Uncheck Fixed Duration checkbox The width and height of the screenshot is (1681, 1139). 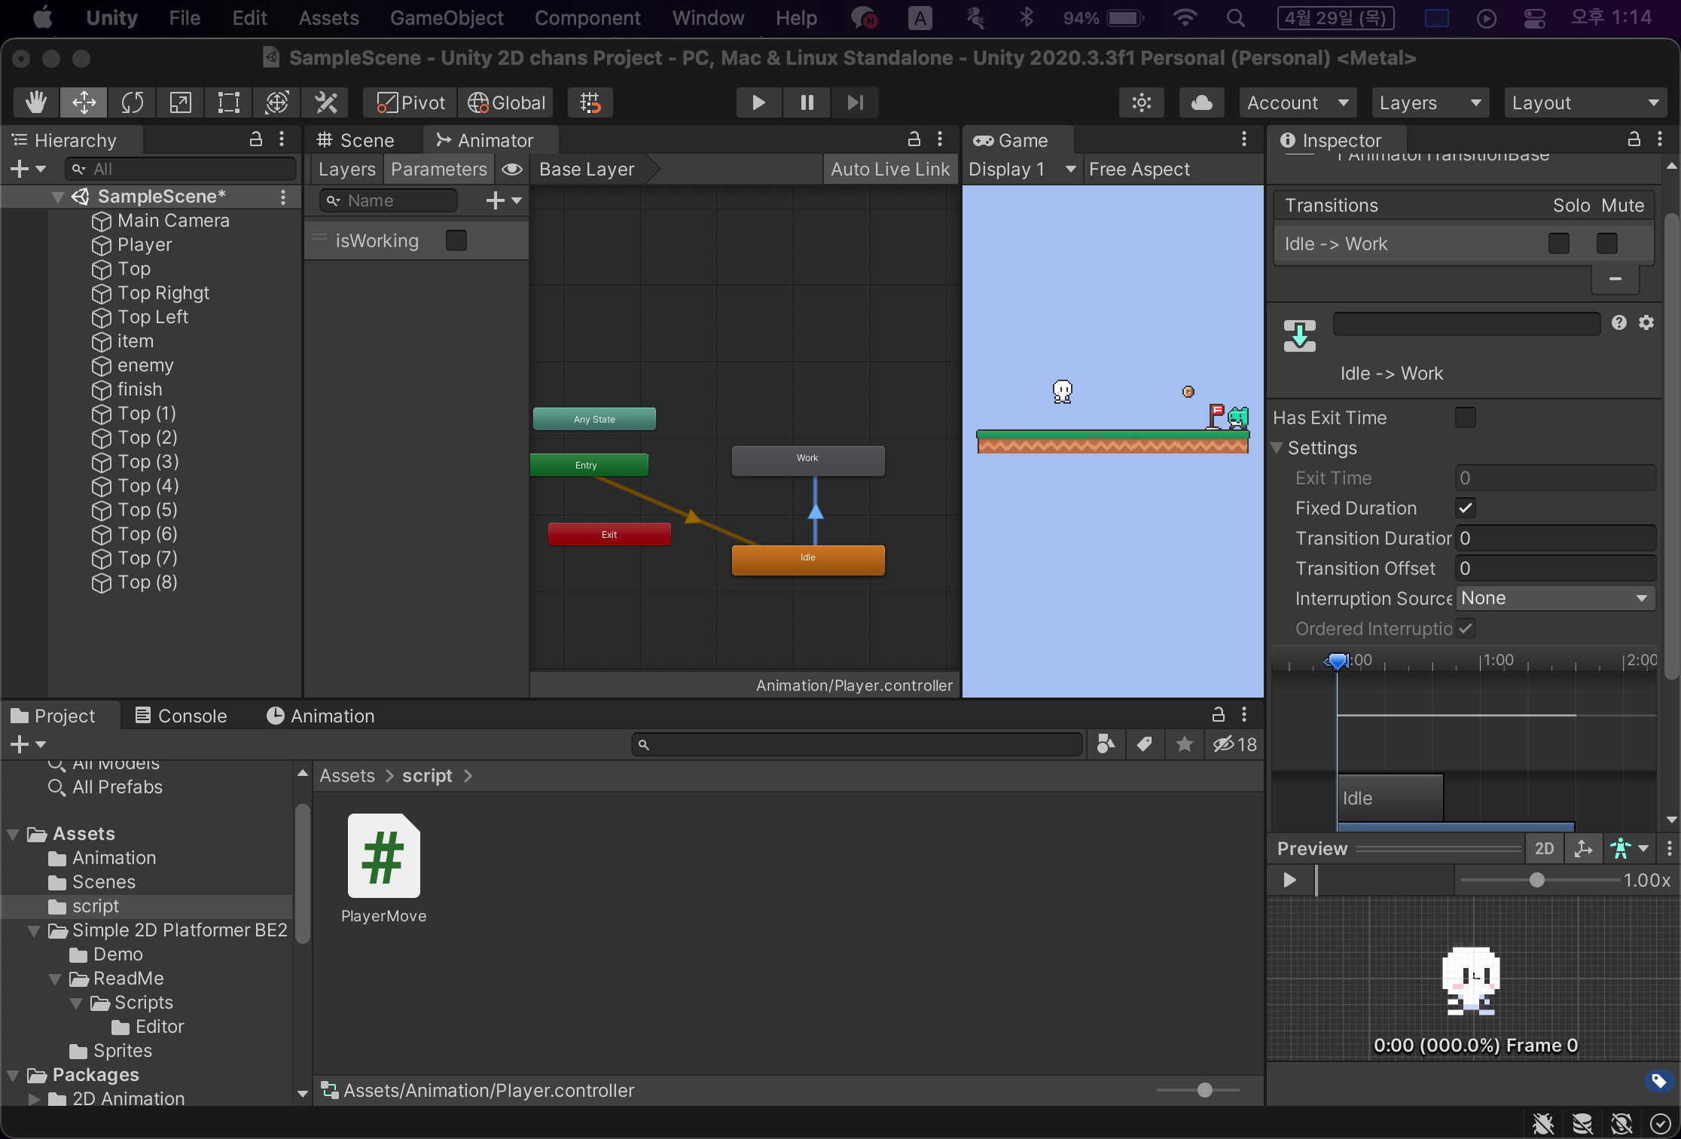pyautogui.click(x=1466, y=508)
